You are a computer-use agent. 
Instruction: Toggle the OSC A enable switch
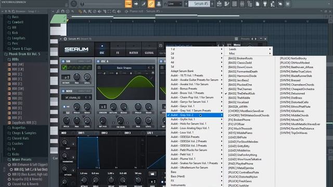coord(98,61)
